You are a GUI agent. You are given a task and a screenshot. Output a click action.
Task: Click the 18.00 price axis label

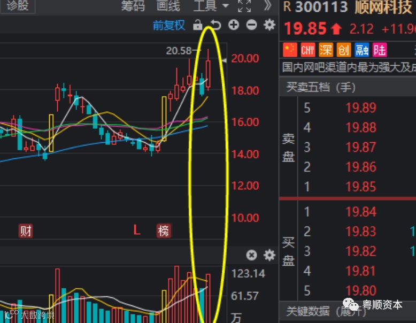245,91
